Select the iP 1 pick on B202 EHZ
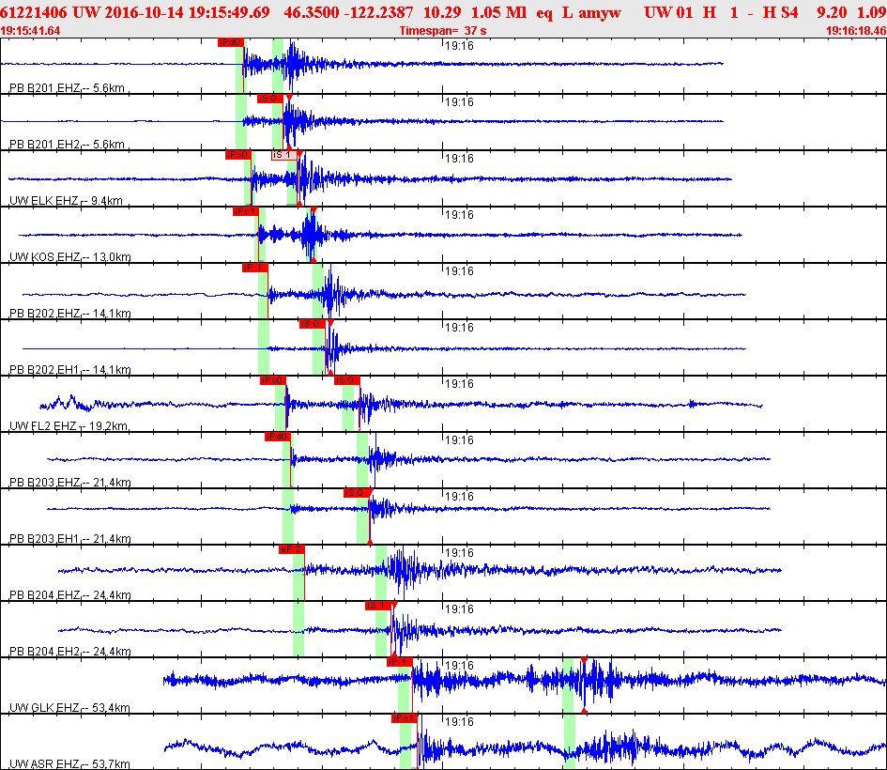887x770 pixels. [x=254, y=268]
